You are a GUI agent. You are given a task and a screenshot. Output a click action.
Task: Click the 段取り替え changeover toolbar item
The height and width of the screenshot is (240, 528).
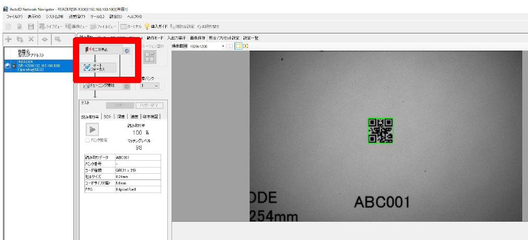coord(208,26)
